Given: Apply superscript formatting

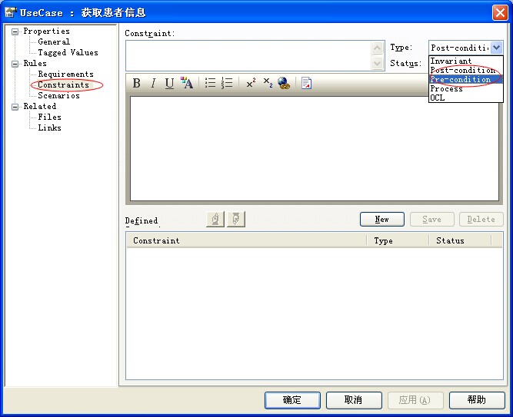Looking at the screenshot, I should coord(251,83).
